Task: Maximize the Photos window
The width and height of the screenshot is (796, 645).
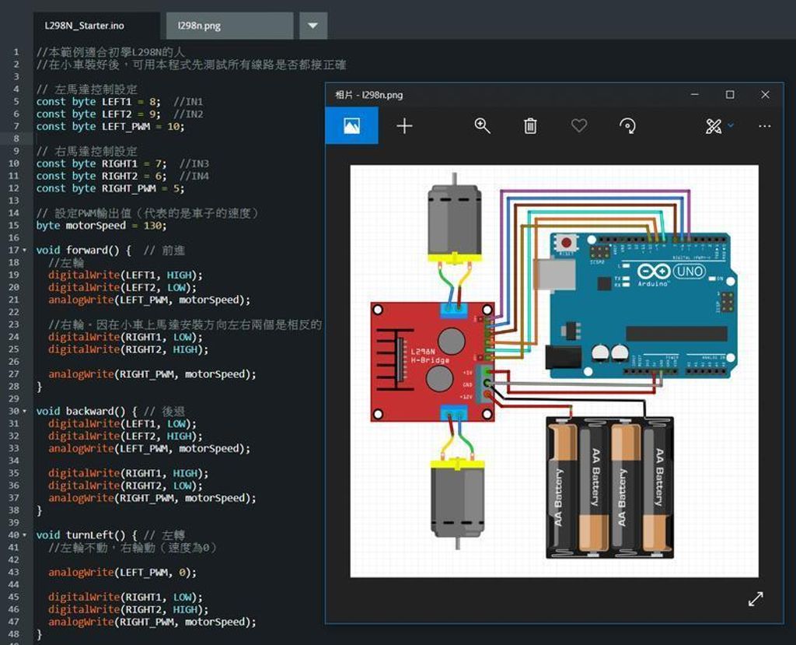Action: (730, 95)
